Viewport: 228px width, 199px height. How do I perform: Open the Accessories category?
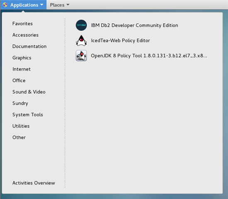pos(25,35)
